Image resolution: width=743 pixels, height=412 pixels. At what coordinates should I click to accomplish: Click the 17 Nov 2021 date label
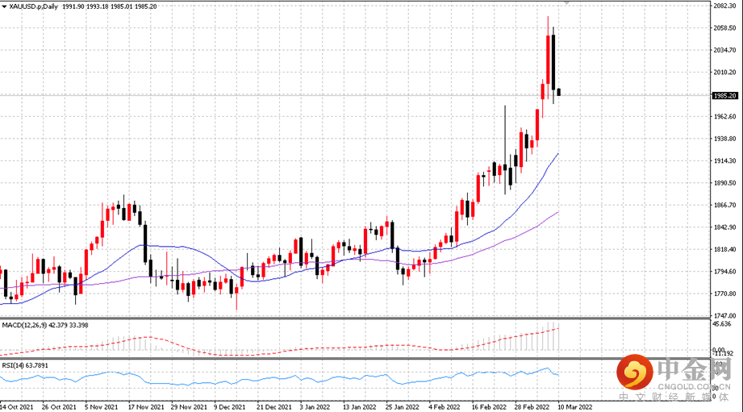[x=146, y=407]
